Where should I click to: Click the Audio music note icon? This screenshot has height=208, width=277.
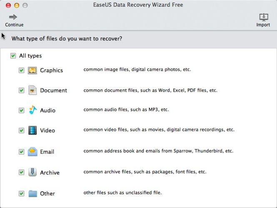32,110
